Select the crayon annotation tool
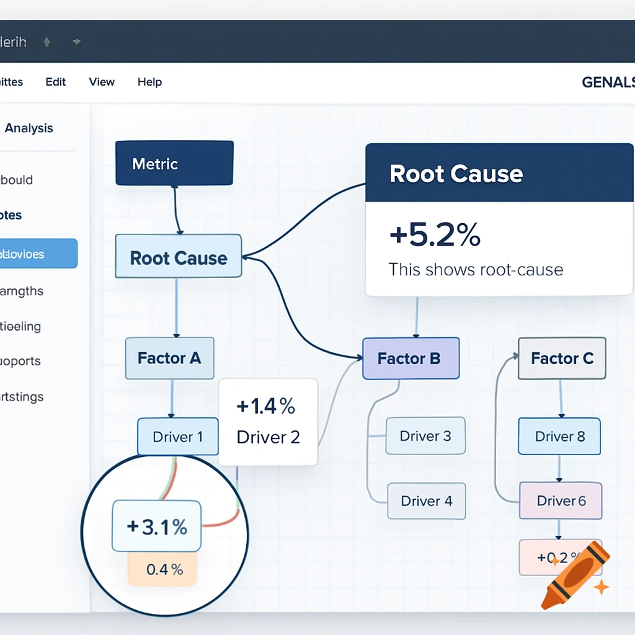Screen dimensions: 635x635 click(571, 574)
